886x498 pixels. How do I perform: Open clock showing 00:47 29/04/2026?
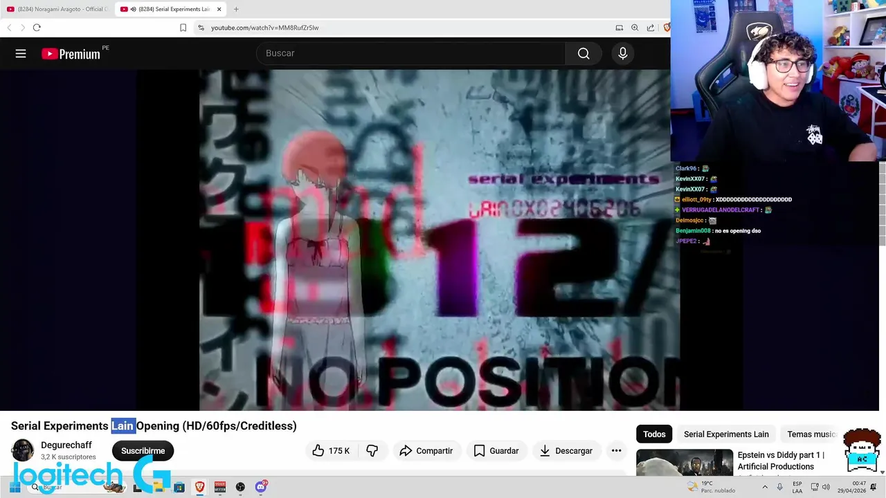[x=853, y=487]
